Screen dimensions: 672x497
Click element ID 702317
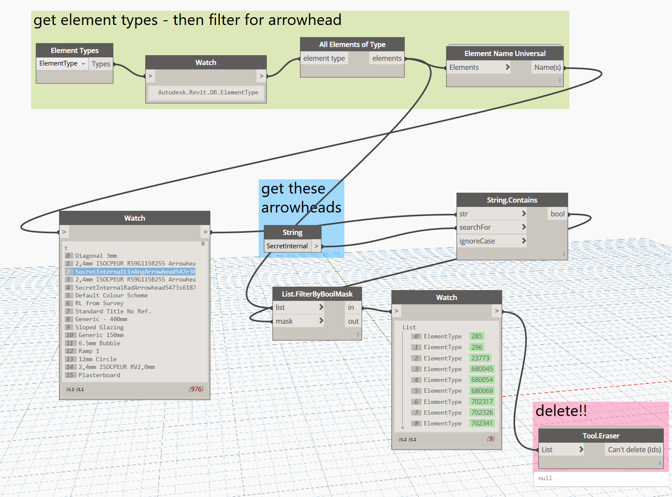(x=482, y=402)
